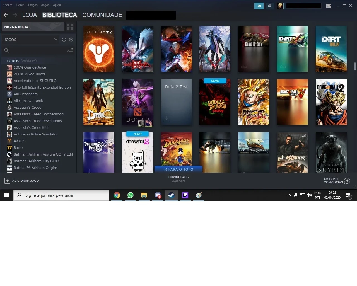Click IR PARA O TOPO button
Viewport: 357px width, 286px height.
tap(178, 169)
